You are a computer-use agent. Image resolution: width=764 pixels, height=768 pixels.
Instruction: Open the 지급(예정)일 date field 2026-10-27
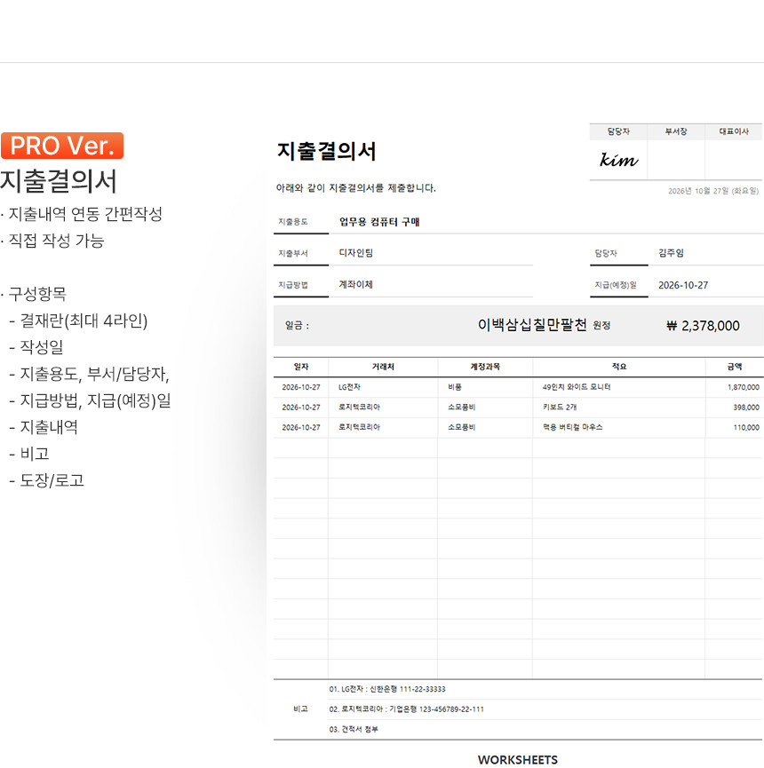coord(683,285)
